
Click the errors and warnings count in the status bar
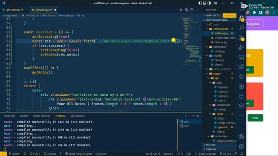tap(35, 154)
